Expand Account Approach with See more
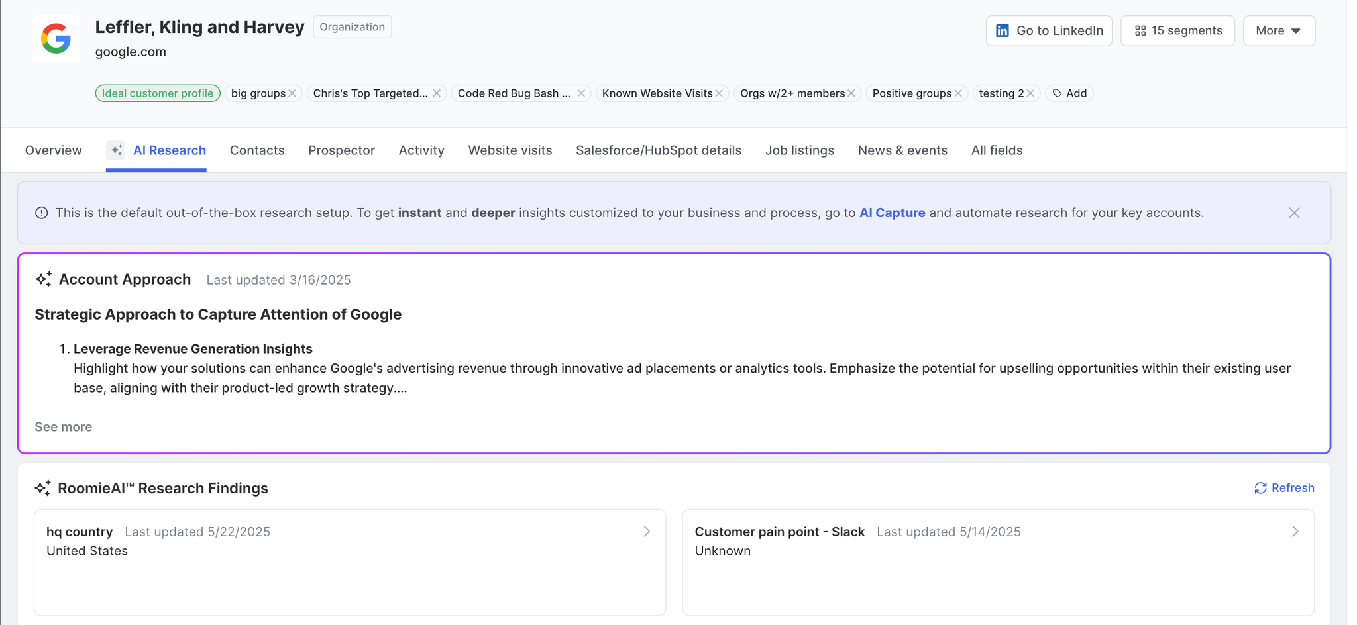This screenshot has width=1357, height=625. (x=64, y=427)
